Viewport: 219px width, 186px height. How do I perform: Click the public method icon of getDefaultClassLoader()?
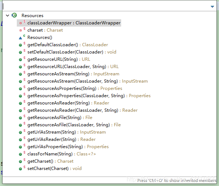tap(20, 45)
